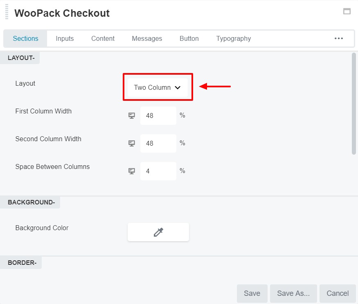Screen dimensions: 358x304
Task: Click the Second Column Width label
Action: pyautogui.click(x=48, y=139)
